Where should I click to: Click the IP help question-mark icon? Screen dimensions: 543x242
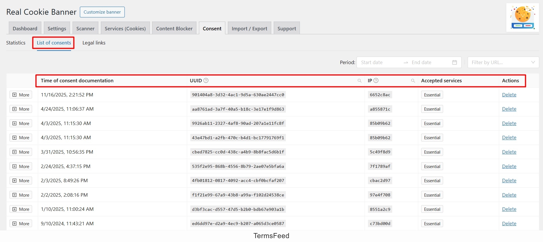click(x=376, y=81)
